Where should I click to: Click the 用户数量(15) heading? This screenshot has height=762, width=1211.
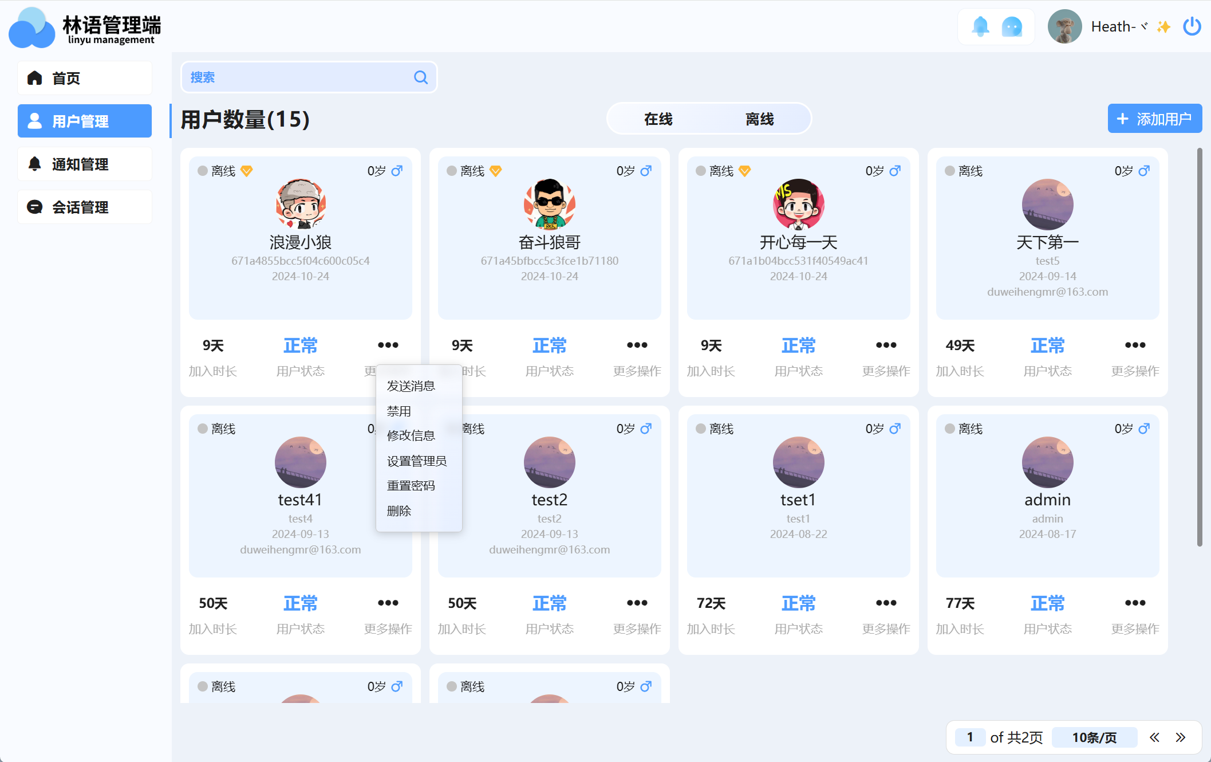coord(245,120)
